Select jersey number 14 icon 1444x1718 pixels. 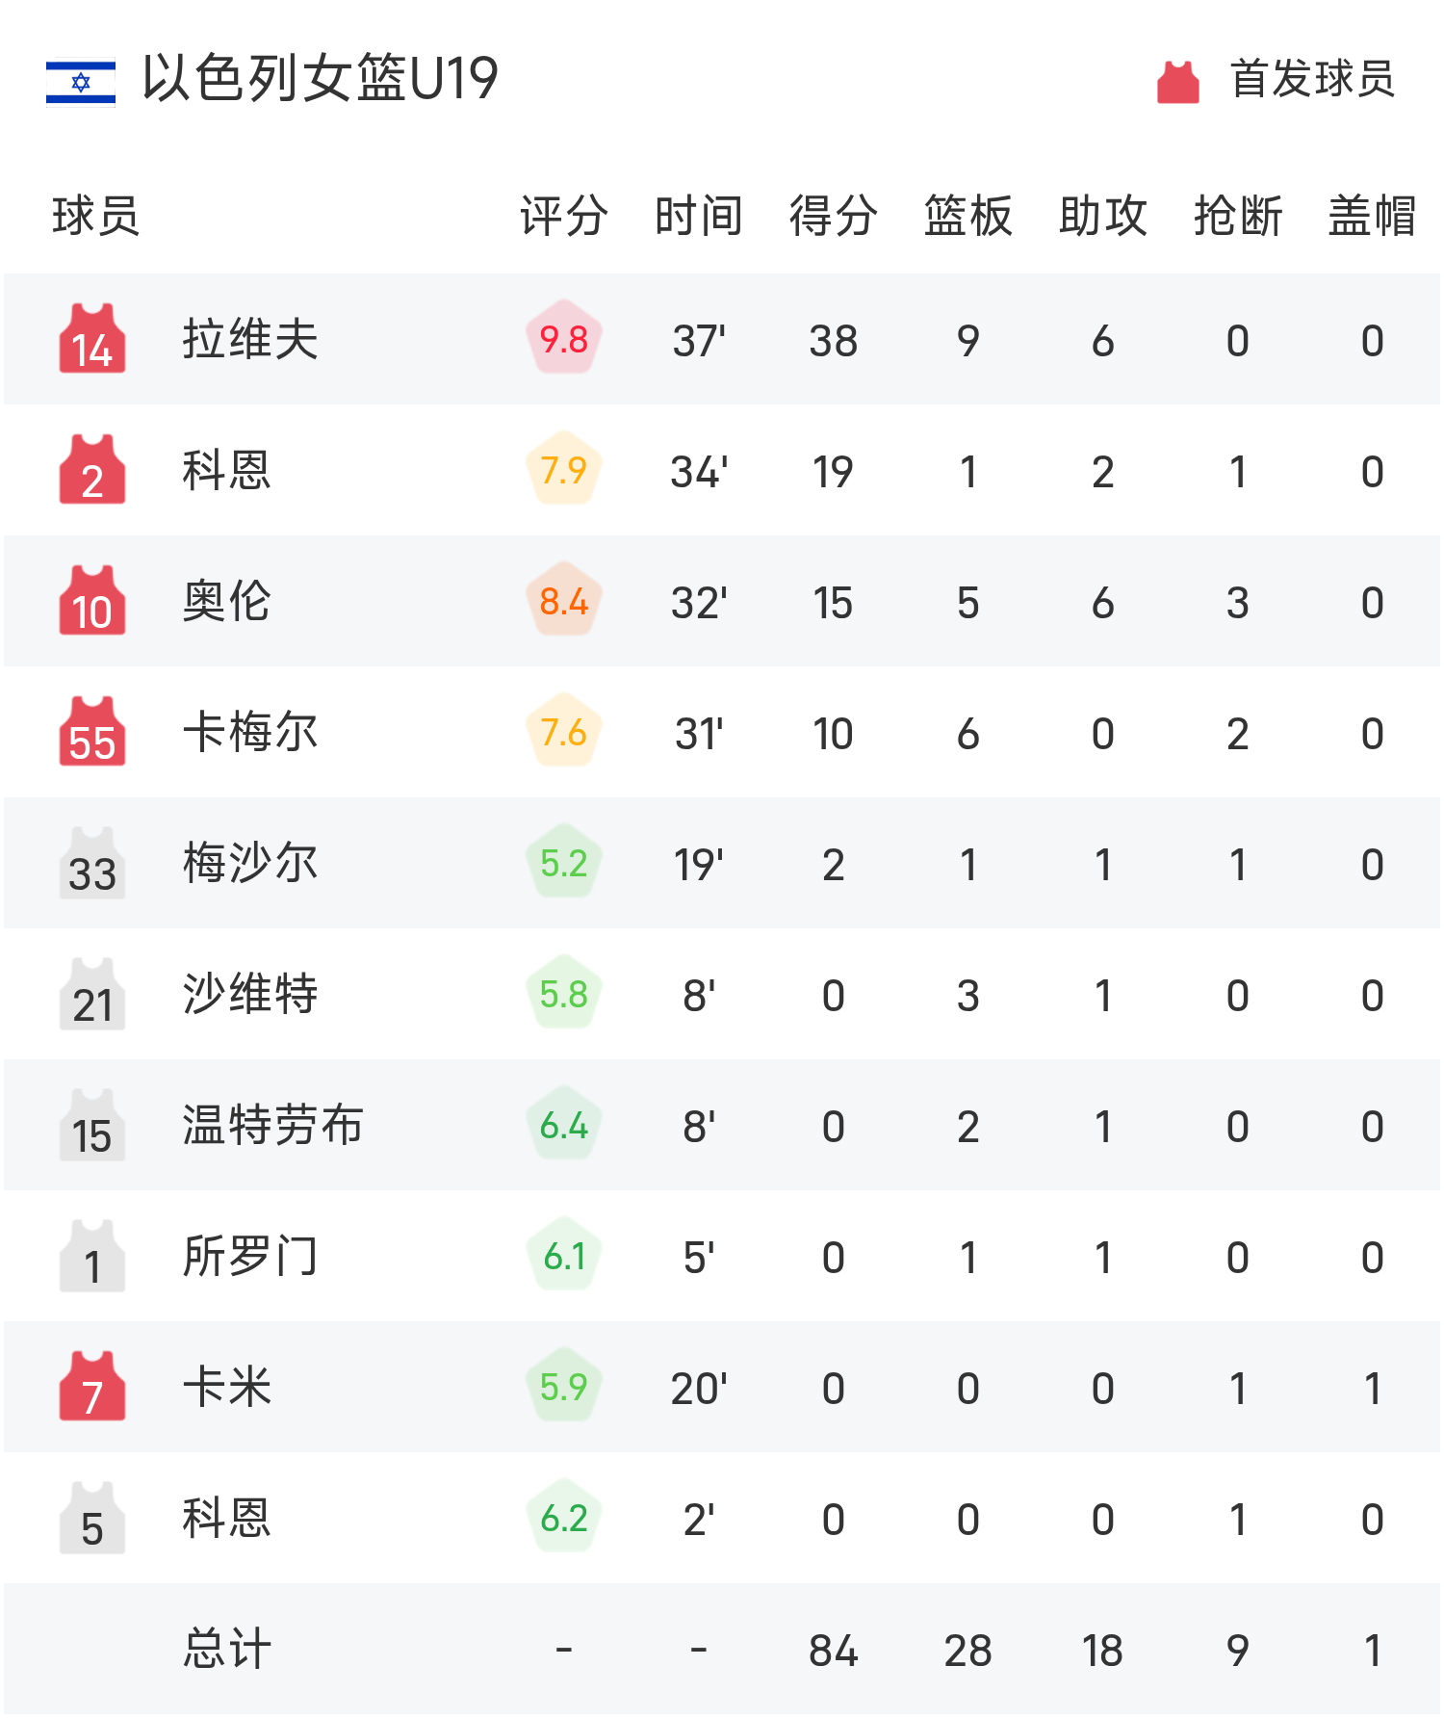pos(92,339)
